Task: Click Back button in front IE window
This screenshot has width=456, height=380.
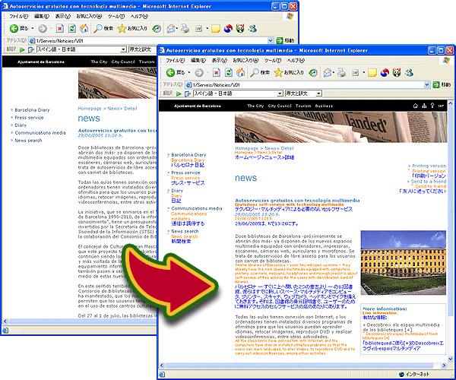Action: [175, 72]
